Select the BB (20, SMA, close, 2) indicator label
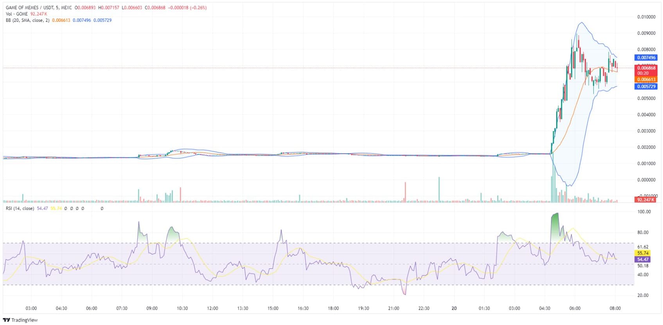This screenshot has width=663, height=325. tap(27, 20)
